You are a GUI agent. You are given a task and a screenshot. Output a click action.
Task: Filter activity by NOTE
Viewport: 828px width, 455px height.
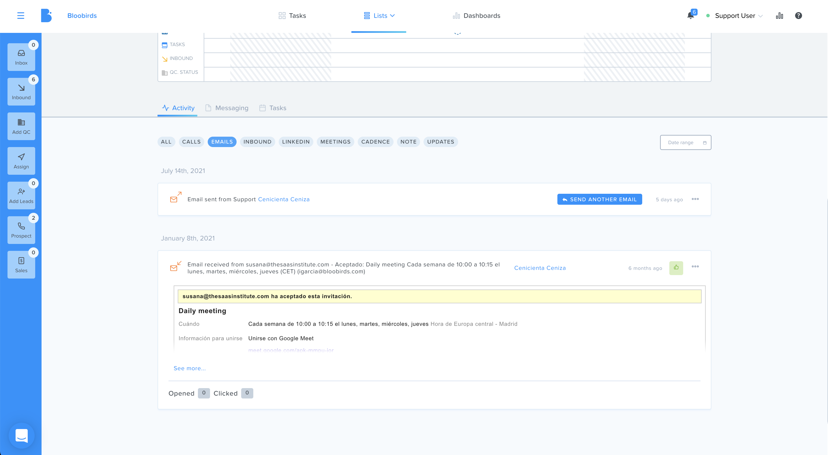point(408,142)
